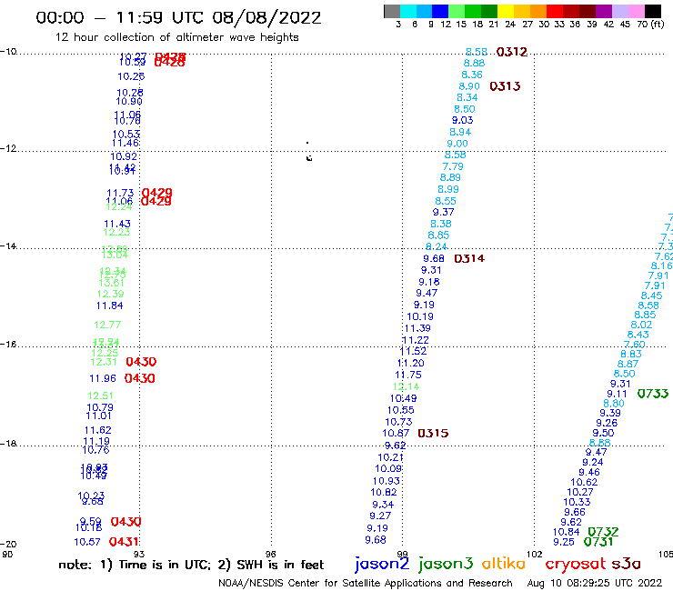Click the latitude axis label '-12'
The image size is (673, 591).
8,148
